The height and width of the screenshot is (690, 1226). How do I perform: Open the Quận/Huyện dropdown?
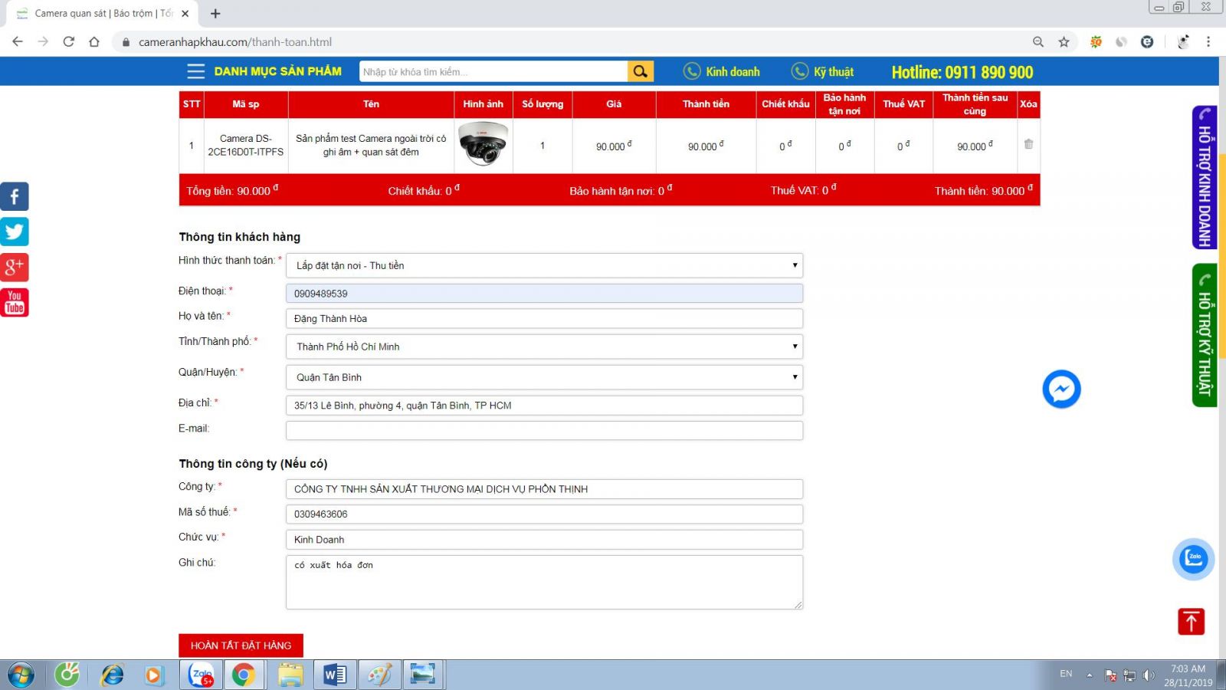coord(544,377)
